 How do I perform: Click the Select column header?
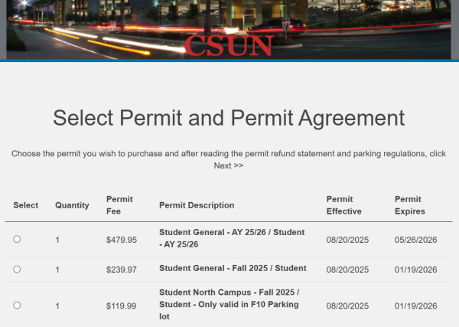(26, 205)
